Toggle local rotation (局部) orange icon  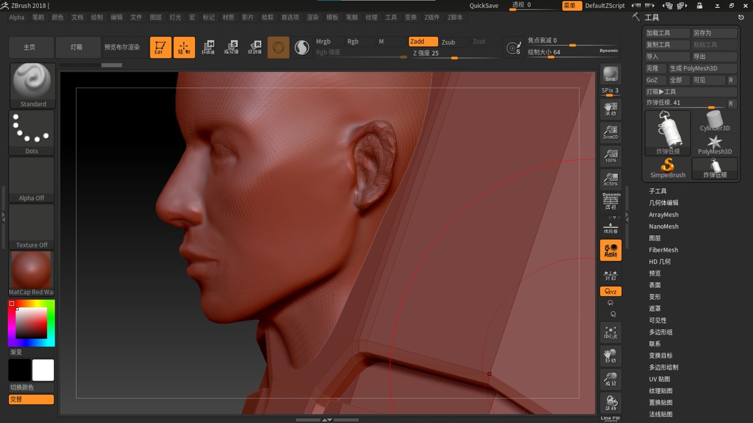click(x=611, y=250)
